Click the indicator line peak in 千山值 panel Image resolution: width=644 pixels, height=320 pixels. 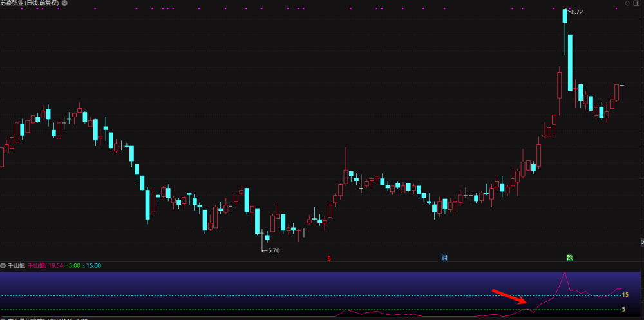[x=565, y=272]
